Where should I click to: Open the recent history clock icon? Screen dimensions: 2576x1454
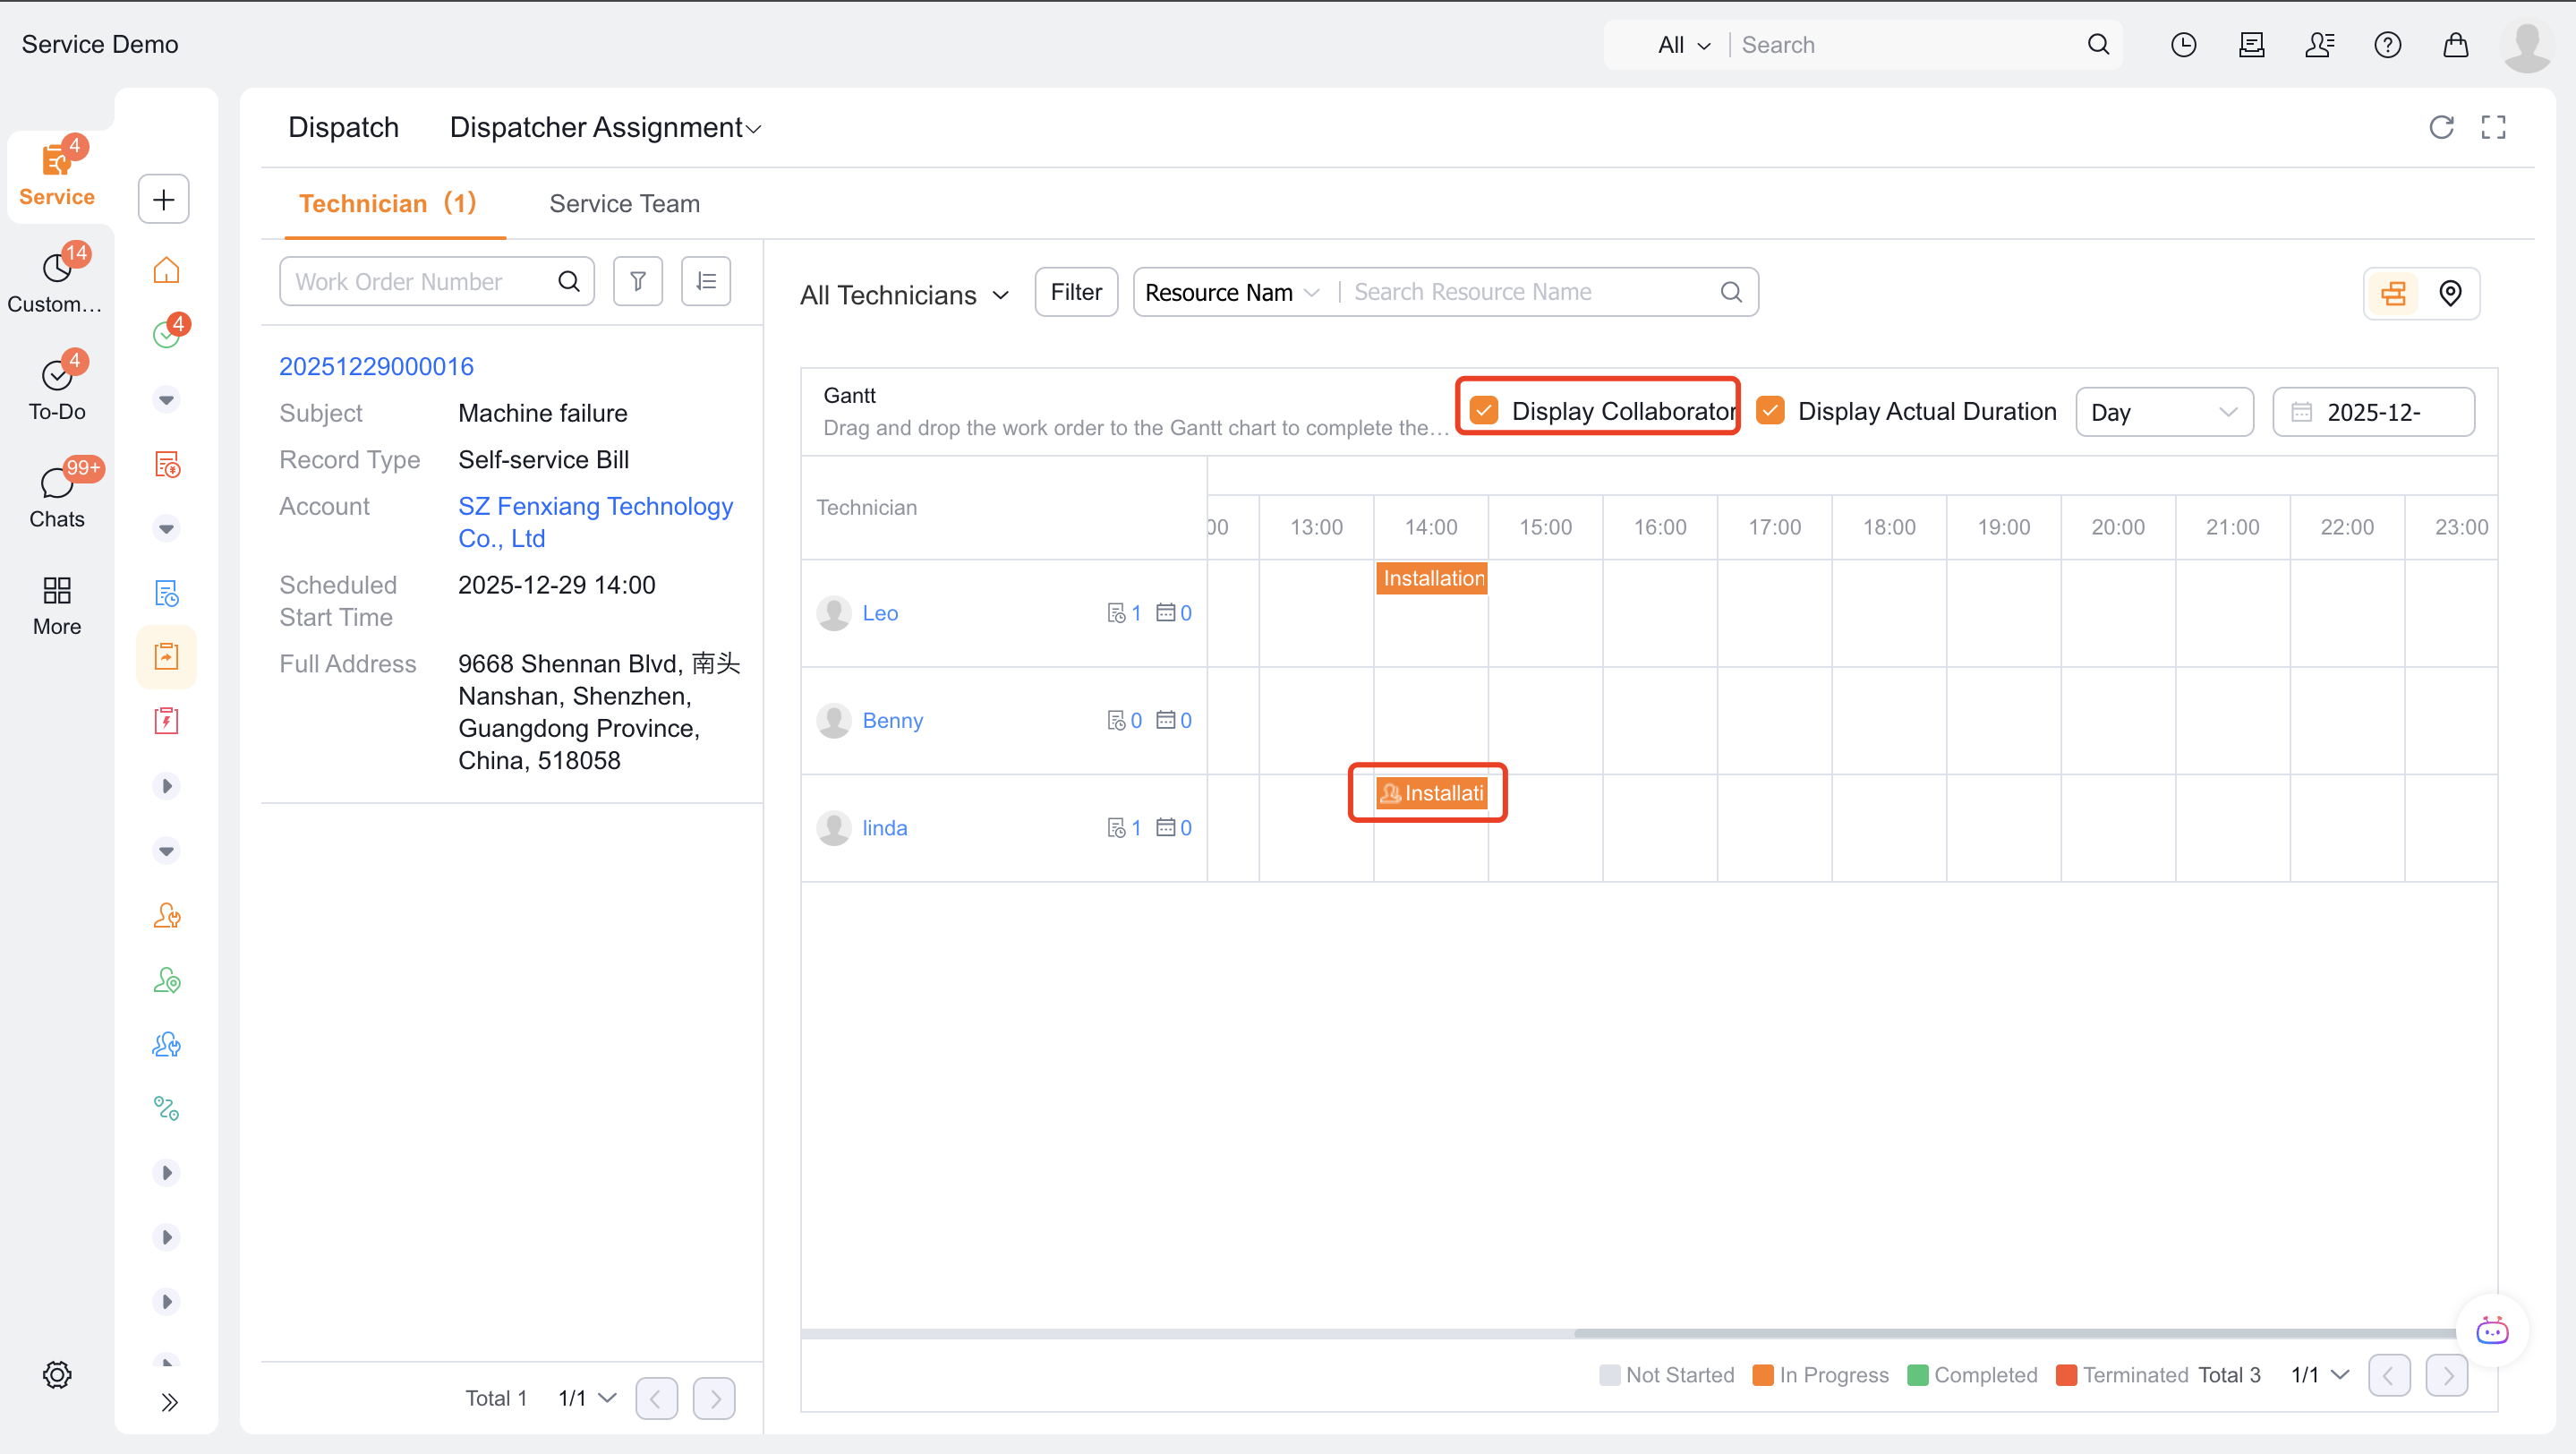2183,45
